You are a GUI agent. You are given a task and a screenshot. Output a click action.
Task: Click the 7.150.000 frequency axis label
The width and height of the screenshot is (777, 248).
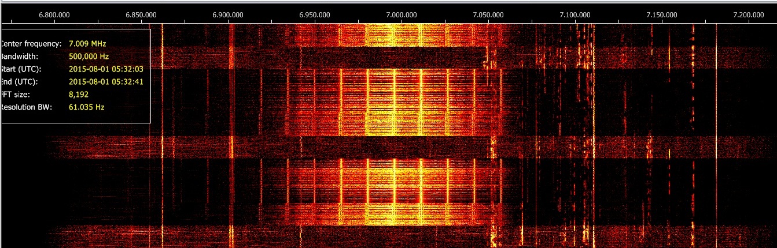coord(661,14)
